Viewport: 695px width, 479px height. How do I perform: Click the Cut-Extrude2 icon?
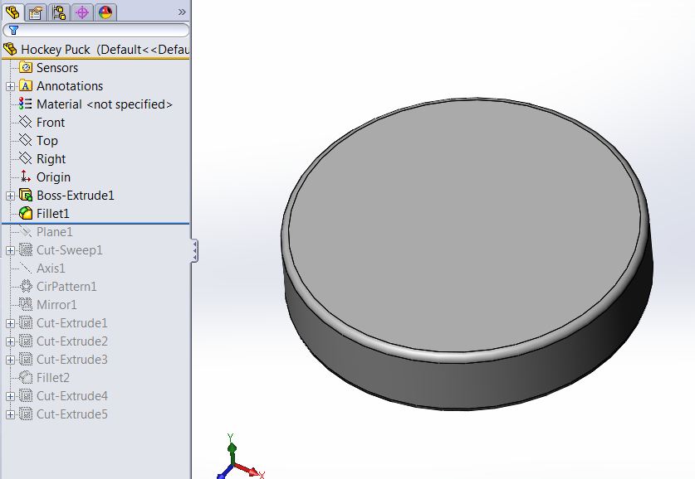click(x=26, y=341)
